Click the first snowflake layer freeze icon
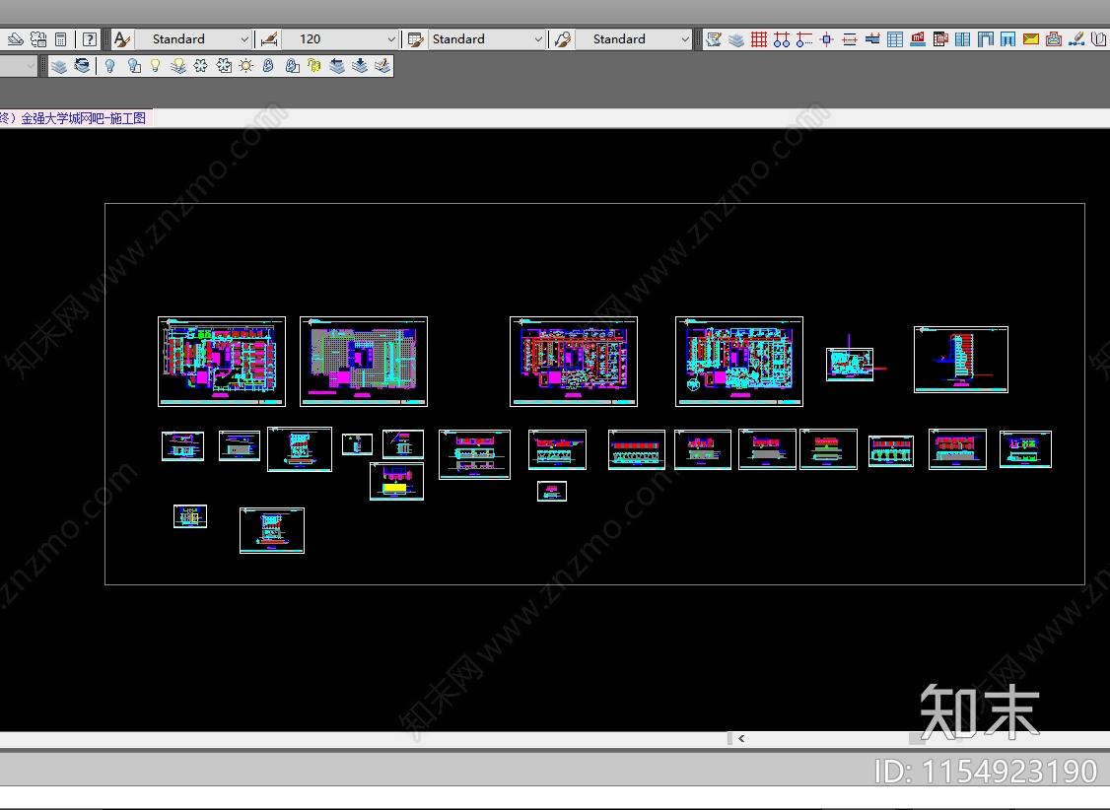1110x810 pixels. (x=201, y=66)
